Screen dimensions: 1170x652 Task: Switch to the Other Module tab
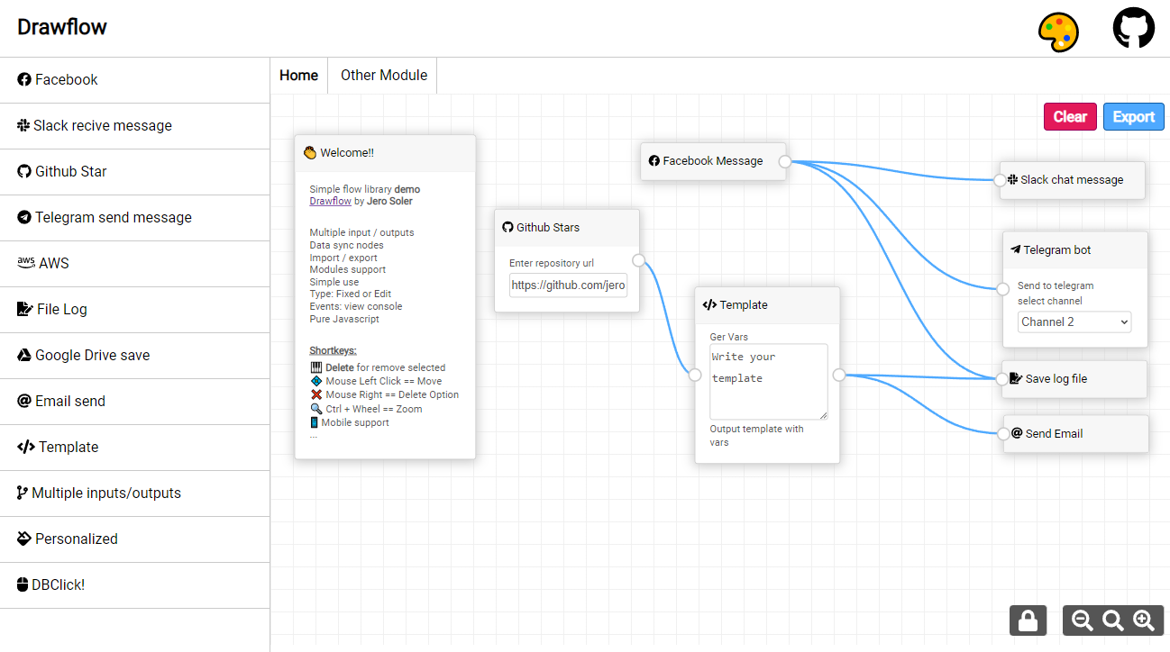tap(383, 76)
